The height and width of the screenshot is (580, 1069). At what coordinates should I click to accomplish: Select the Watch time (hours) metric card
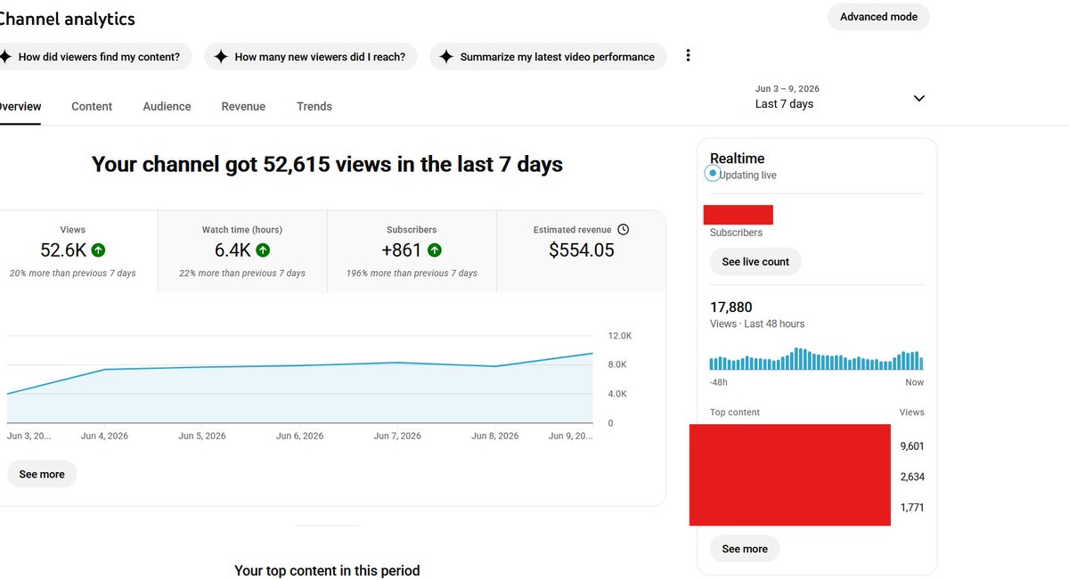click(x=242, y=251)
